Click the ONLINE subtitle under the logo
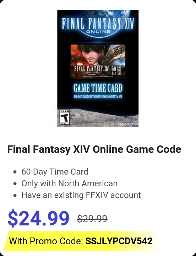196x256 pixels. (98, 32)
